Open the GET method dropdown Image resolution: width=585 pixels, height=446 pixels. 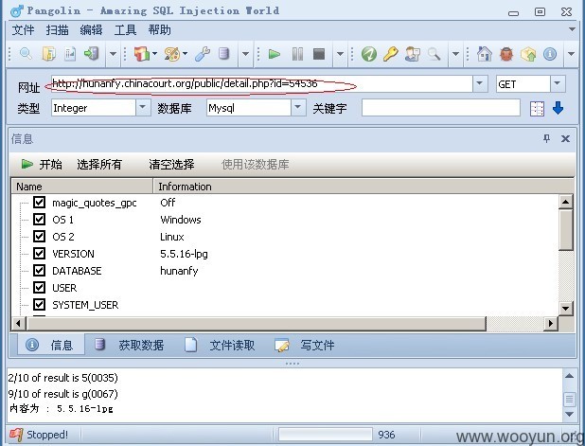click(558, 83)
